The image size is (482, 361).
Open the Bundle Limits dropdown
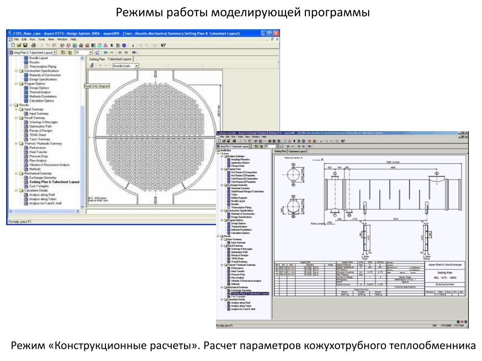(137, 66)
